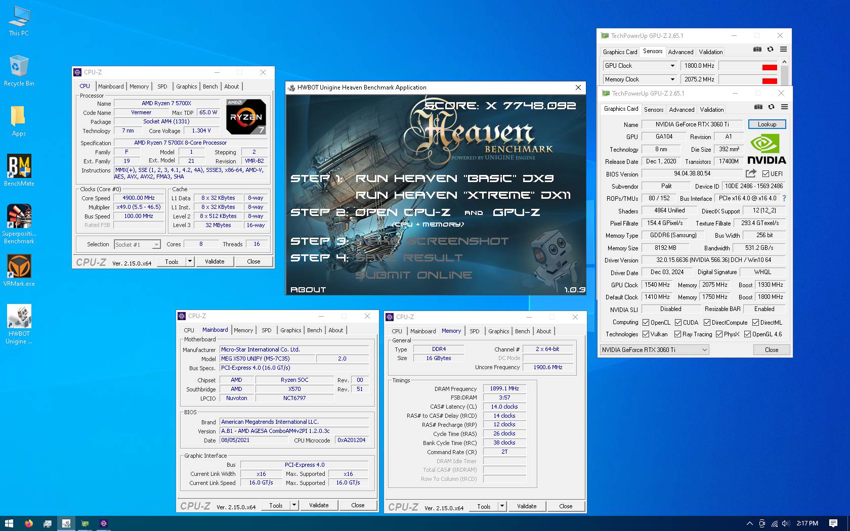Click ABOUT in Heaven Benchmark application
The width and height of the screenshot is (850, 531).
click(x=308, y=289)
